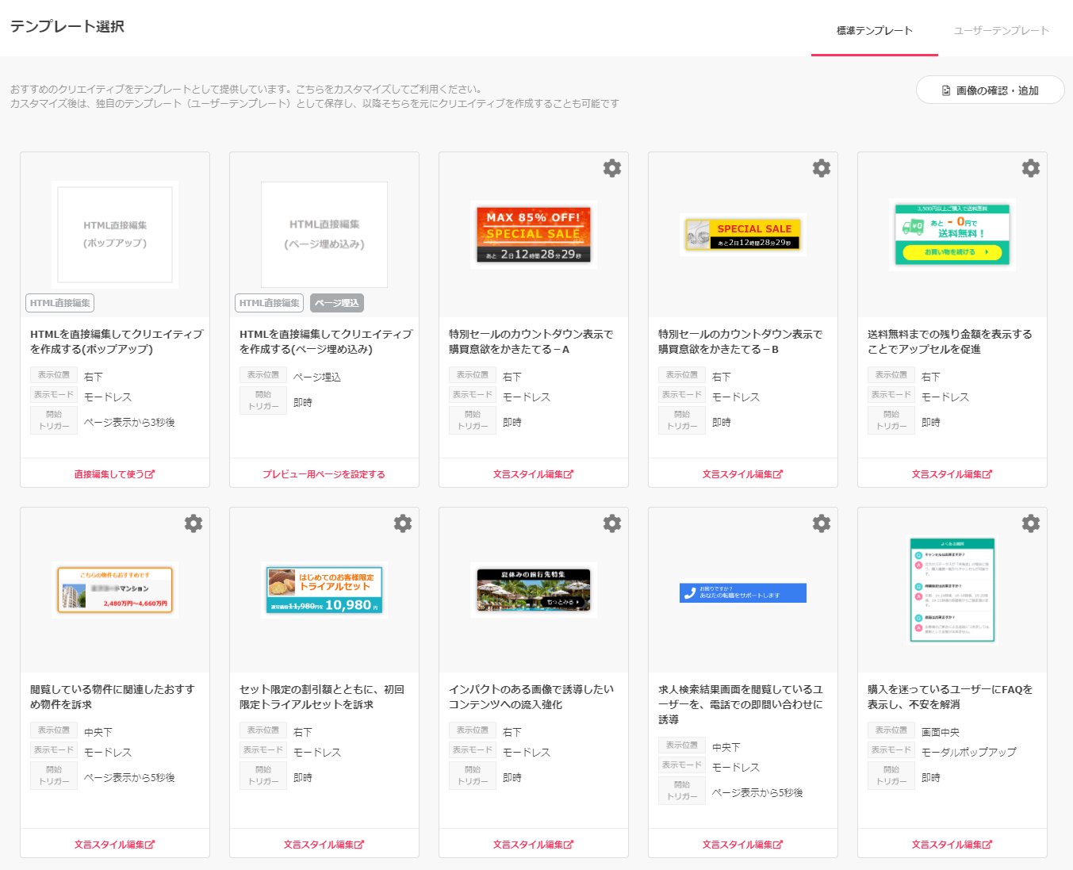Click gear icon on FAQ template card

(1030, 523)
